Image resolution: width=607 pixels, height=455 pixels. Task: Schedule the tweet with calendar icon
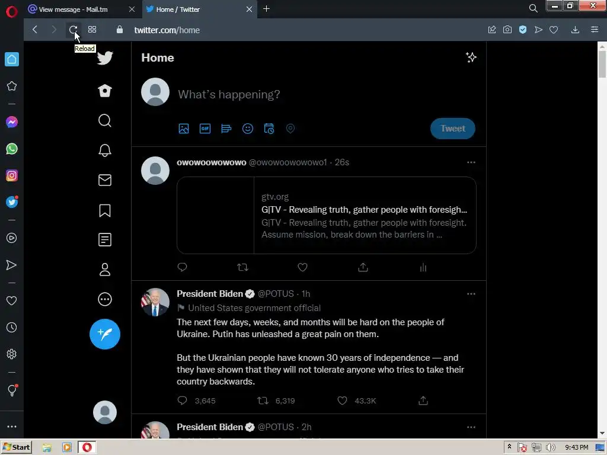(x=269, y=129)
